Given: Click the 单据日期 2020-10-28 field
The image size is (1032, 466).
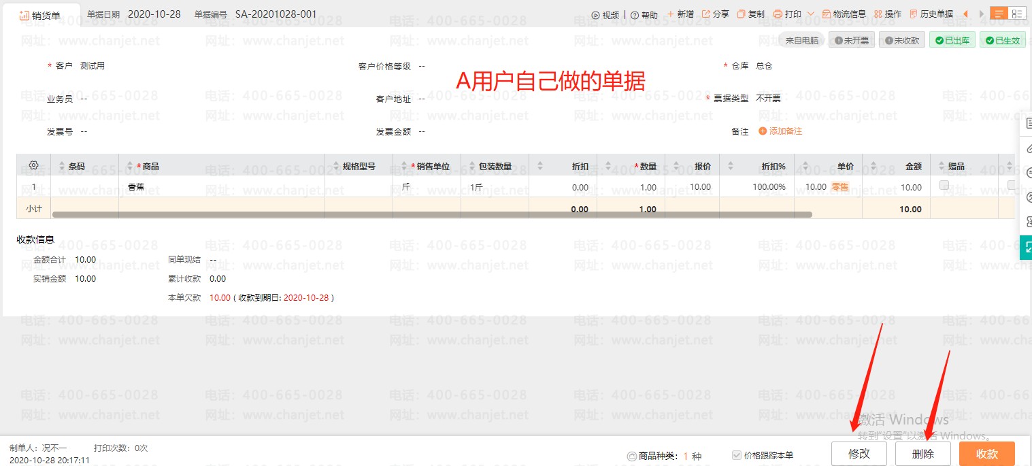Looking at the screenshot, I should [x=154, y=14].
